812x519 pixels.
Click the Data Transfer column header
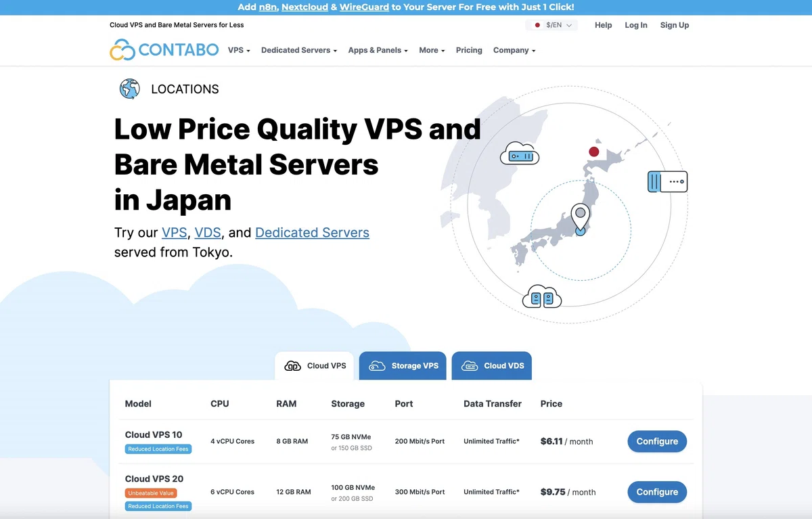pyautogui.click(x=493, y=403)
